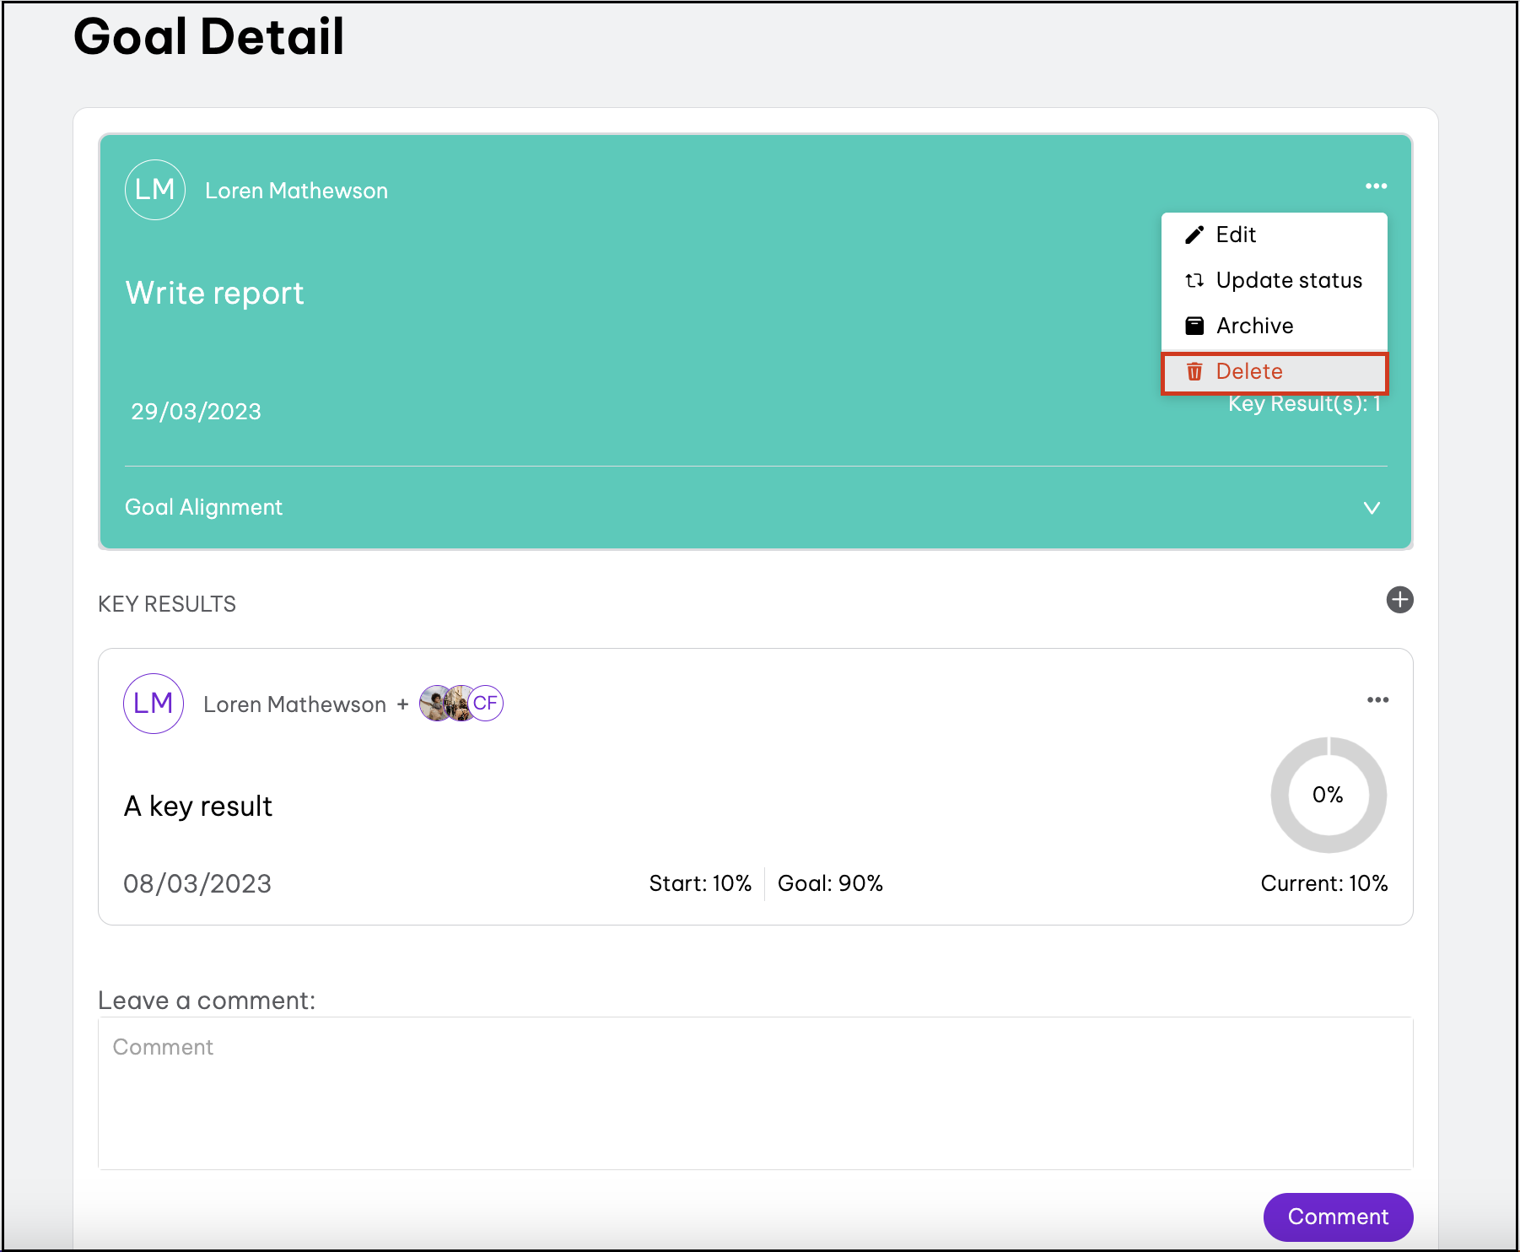1520x1252 pixels.
Task: Open the first contributor photo avatar
Action: [x=434, y=704]
